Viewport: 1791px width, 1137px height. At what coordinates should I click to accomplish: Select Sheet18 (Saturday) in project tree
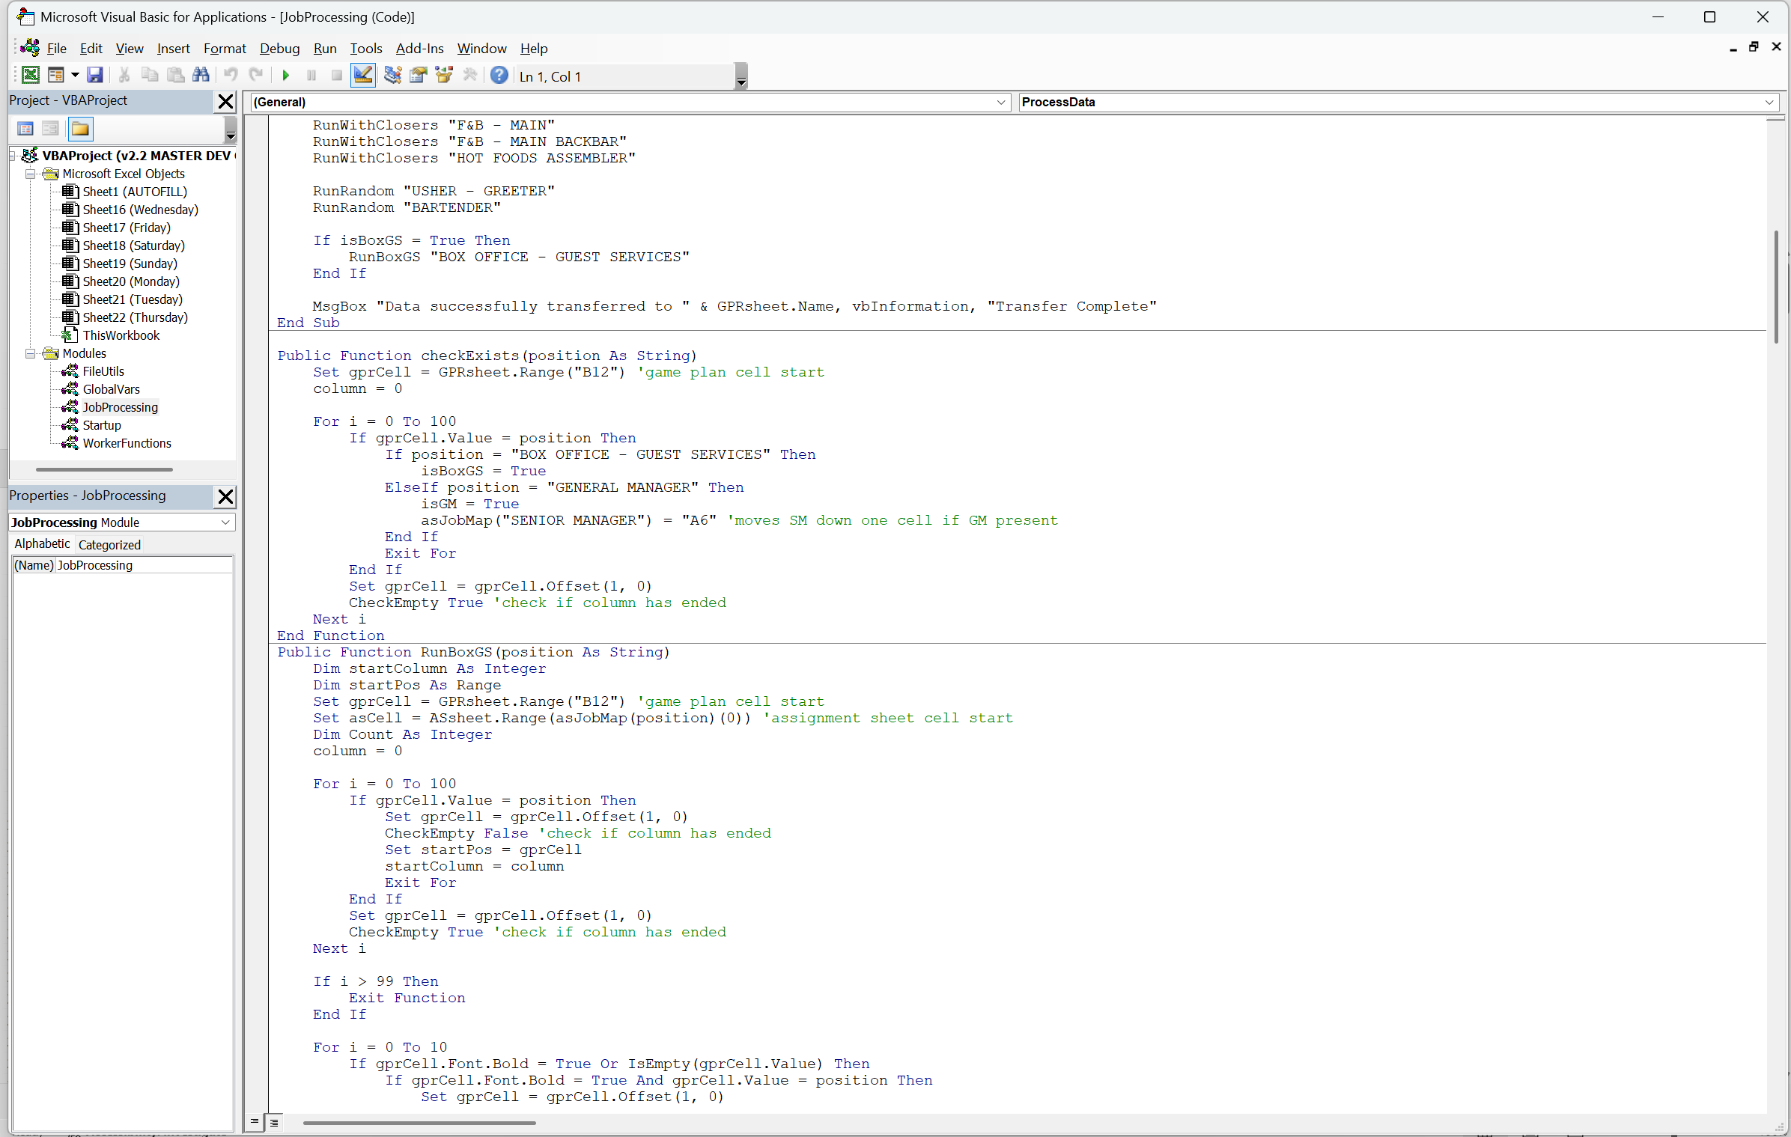133,246
